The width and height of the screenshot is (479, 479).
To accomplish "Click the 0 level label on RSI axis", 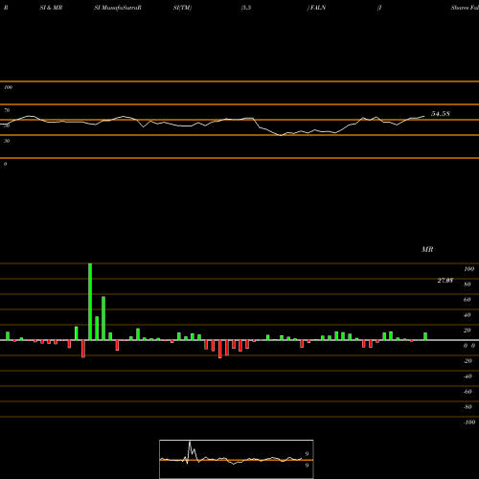I will click(x=5, y=164).
